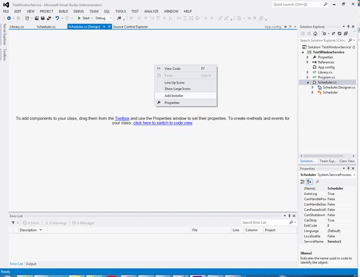360x277 pixels.
Task: Click the Error List filter funnel icon
Action: [13, 223]
